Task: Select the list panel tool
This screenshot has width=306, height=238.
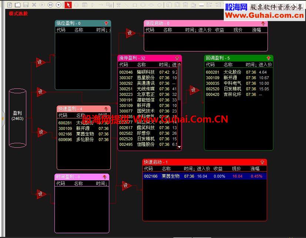Action: [x=84, y=5]
